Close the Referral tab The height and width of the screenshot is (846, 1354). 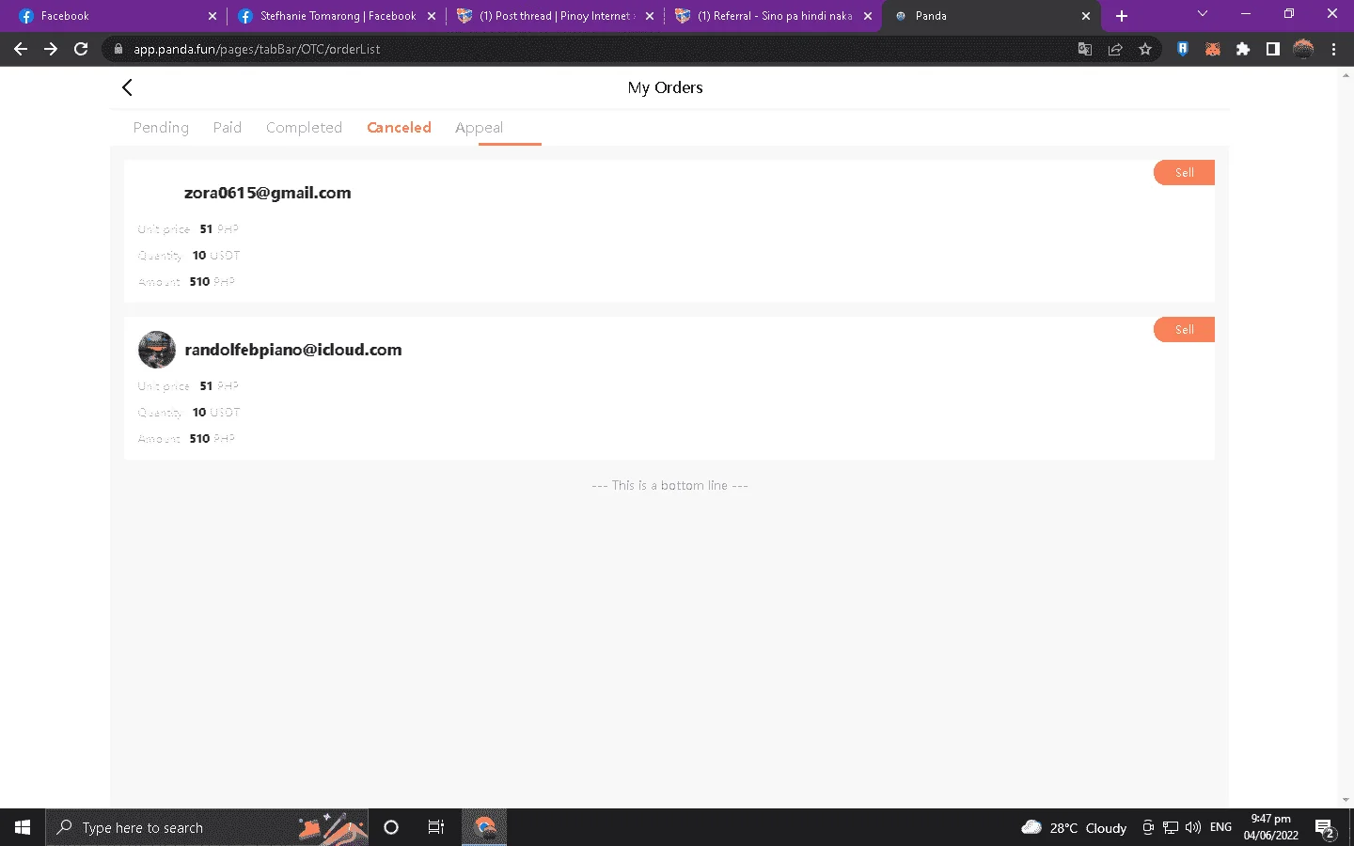coord(868,16)
